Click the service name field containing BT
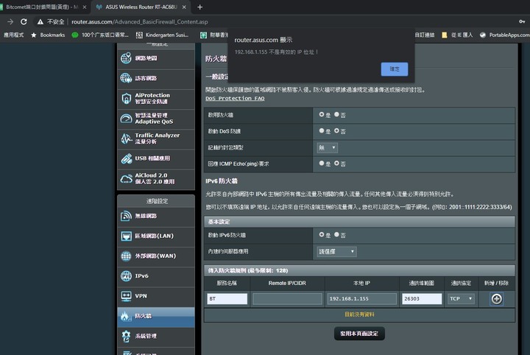 tap(227, 299)
